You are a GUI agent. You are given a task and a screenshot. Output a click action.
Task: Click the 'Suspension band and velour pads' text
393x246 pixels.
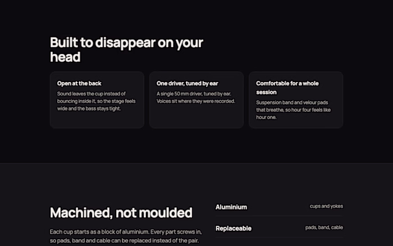point(293,110)
